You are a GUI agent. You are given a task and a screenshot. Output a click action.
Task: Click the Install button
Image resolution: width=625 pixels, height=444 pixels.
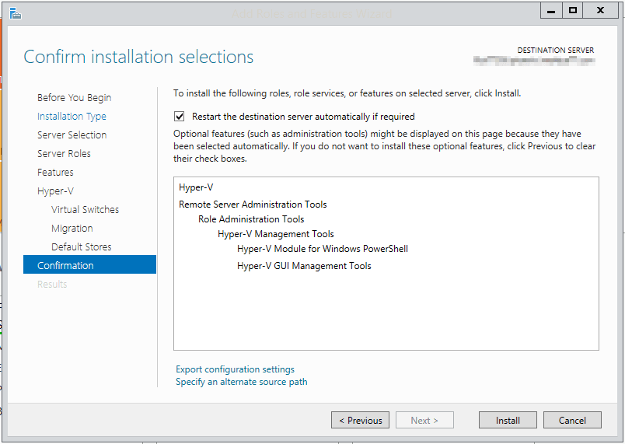coord(508,420)
